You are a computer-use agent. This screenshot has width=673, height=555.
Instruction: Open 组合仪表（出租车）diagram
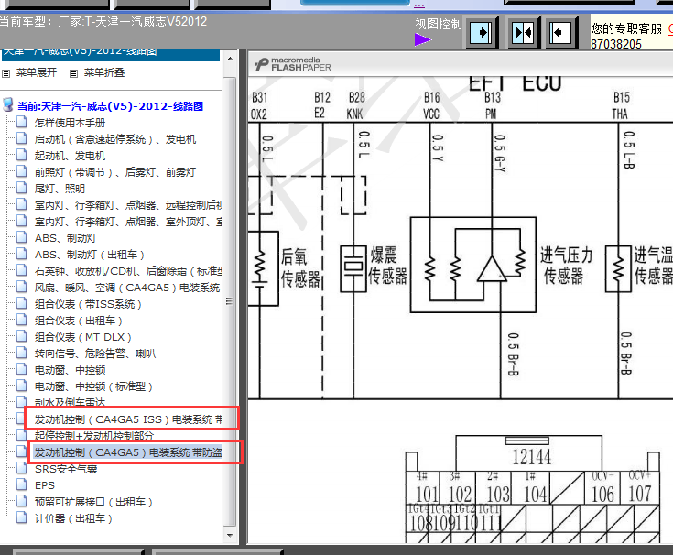tap(79, 321)
